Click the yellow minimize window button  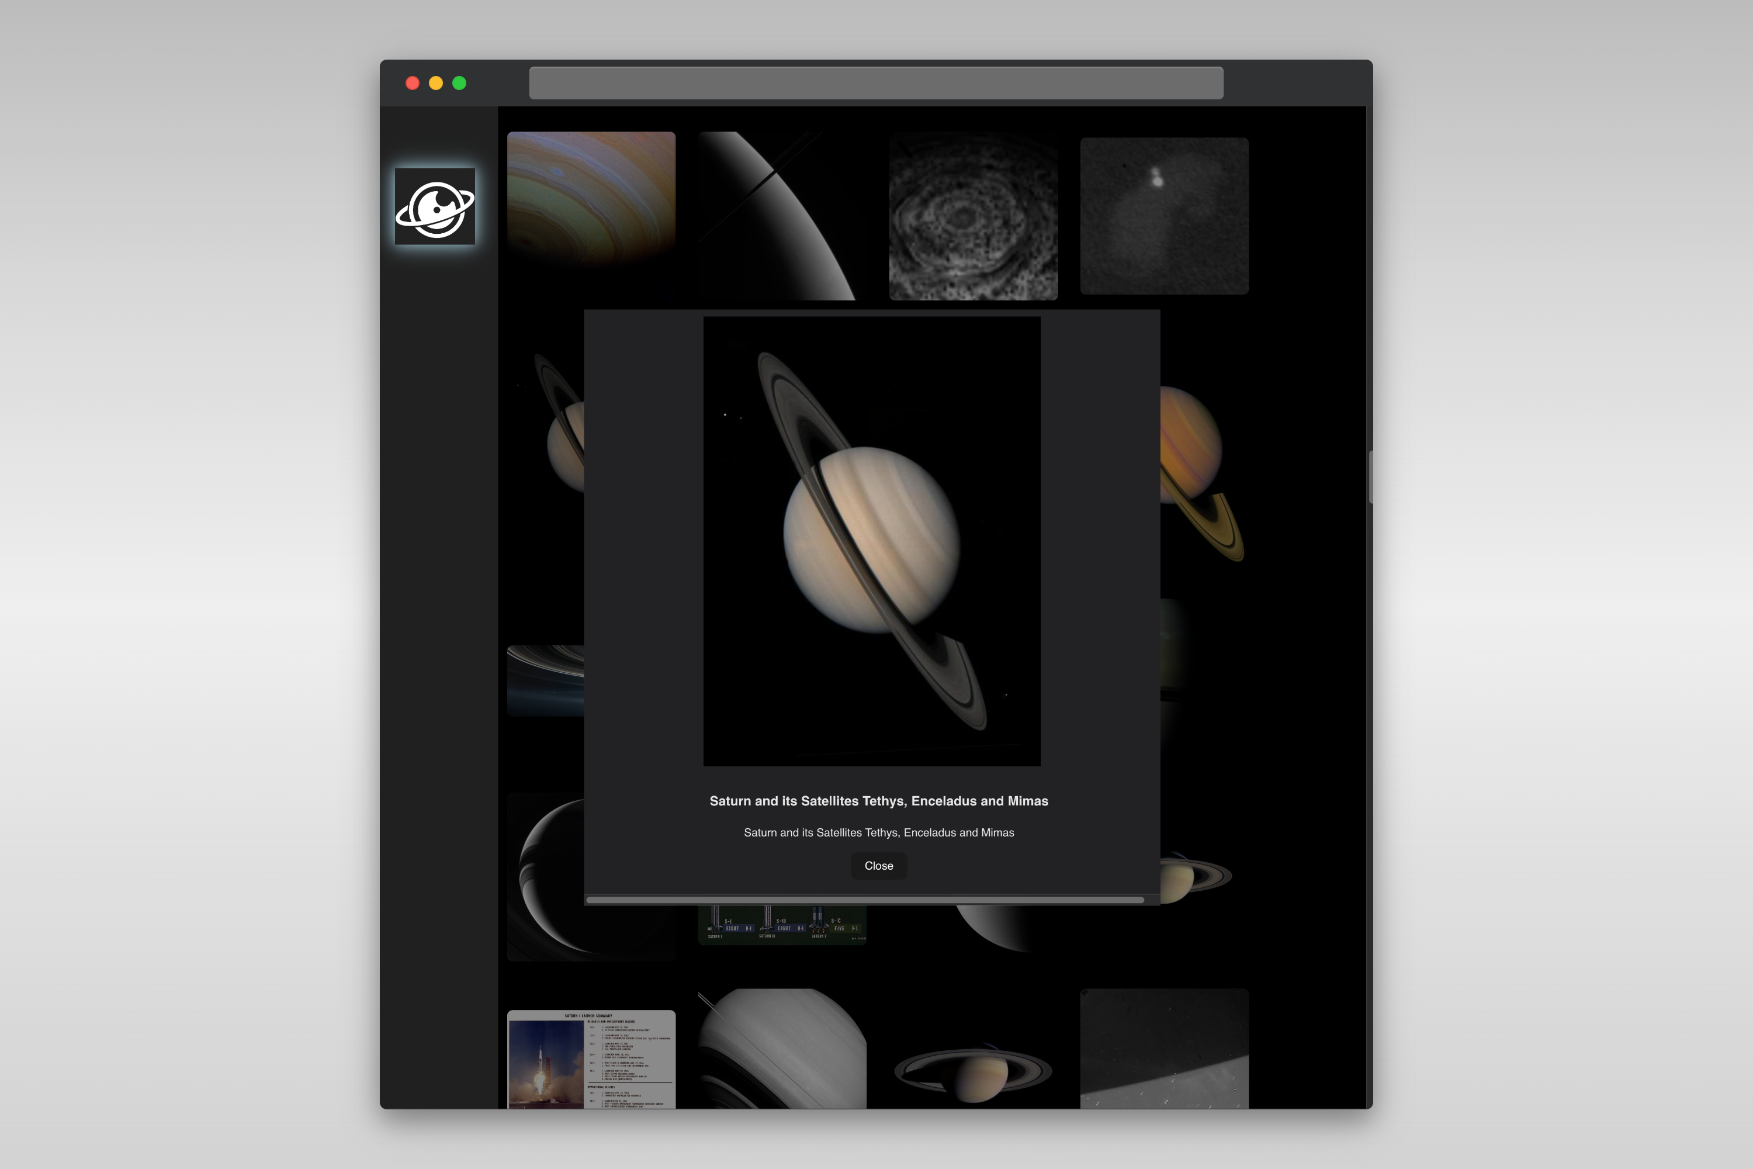436,83
